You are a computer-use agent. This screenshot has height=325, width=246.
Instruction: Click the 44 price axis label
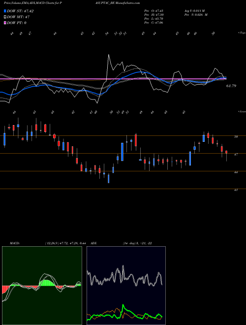coord(236,172)
